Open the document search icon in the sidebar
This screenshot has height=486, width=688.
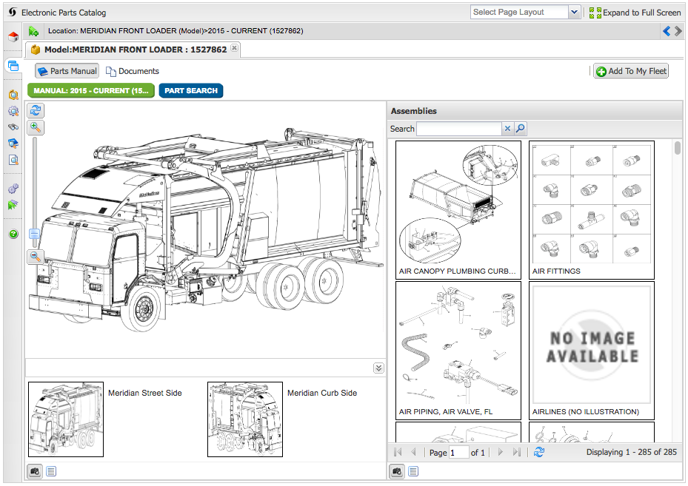pyautogui.click(x=13, y=160)
